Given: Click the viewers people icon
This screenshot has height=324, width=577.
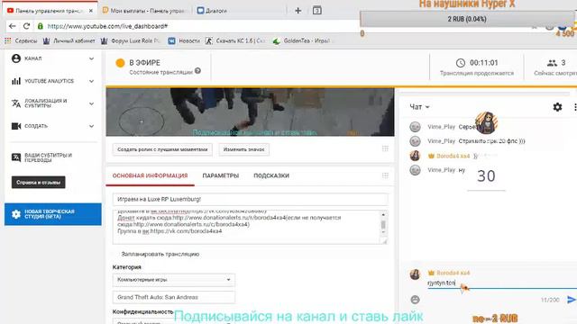Looking at the screenshot, I should tap(552, 63).
